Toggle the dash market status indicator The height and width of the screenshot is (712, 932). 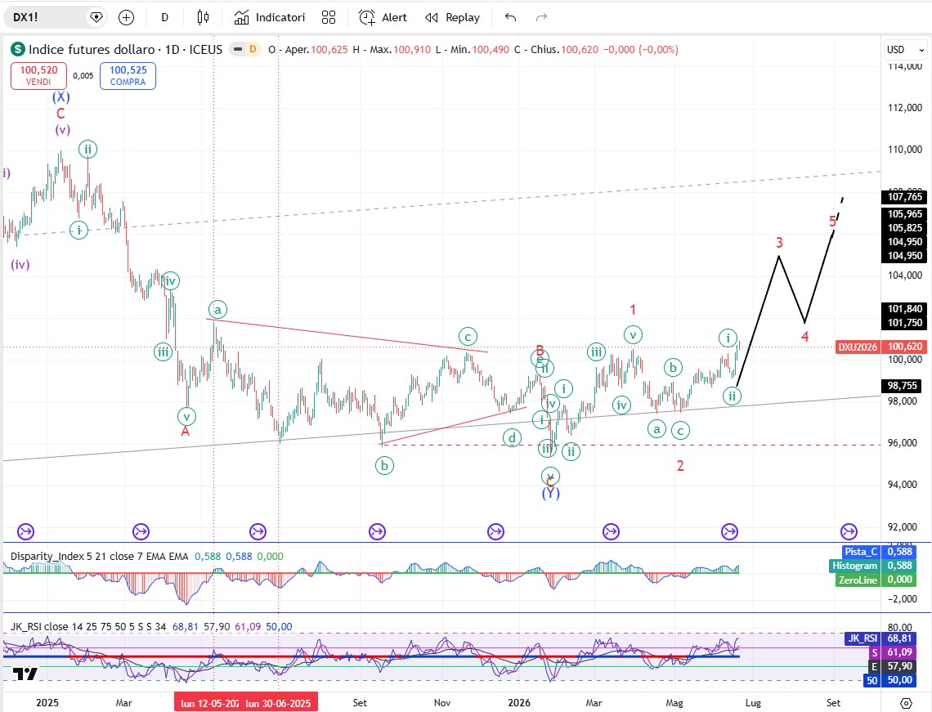point(238,49)
